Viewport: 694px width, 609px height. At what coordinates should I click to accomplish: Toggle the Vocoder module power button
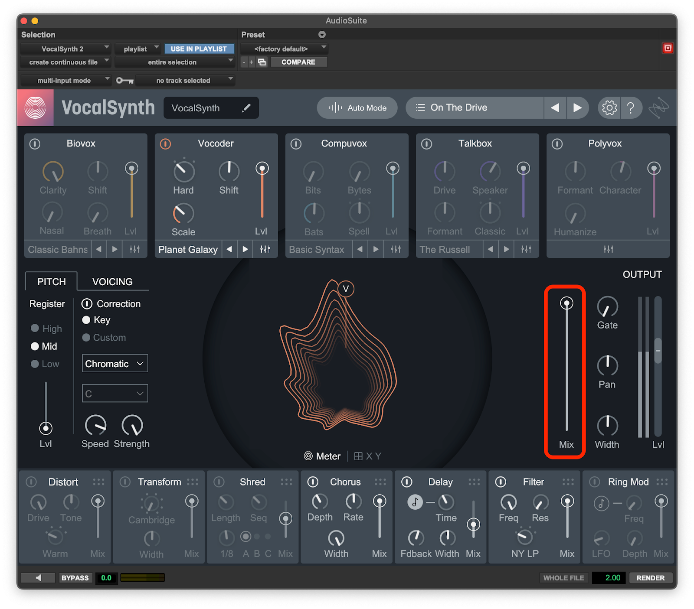(x=166, y=143)
